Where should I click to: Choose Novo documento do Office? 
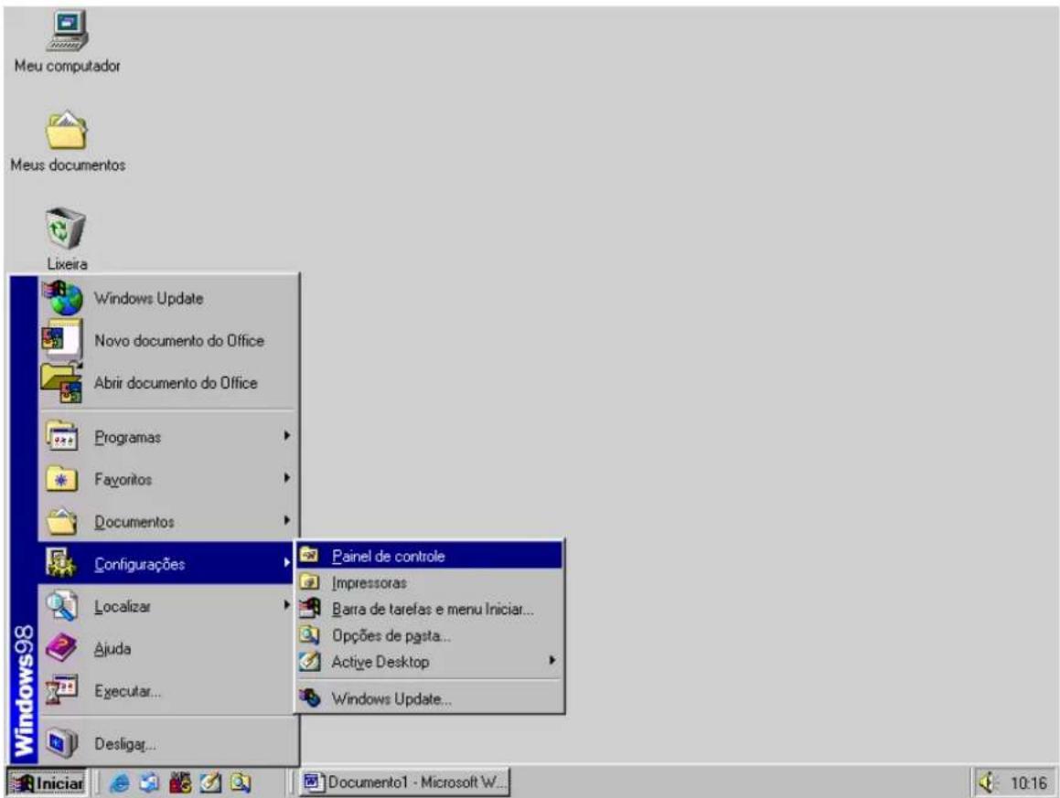point(167,341)
